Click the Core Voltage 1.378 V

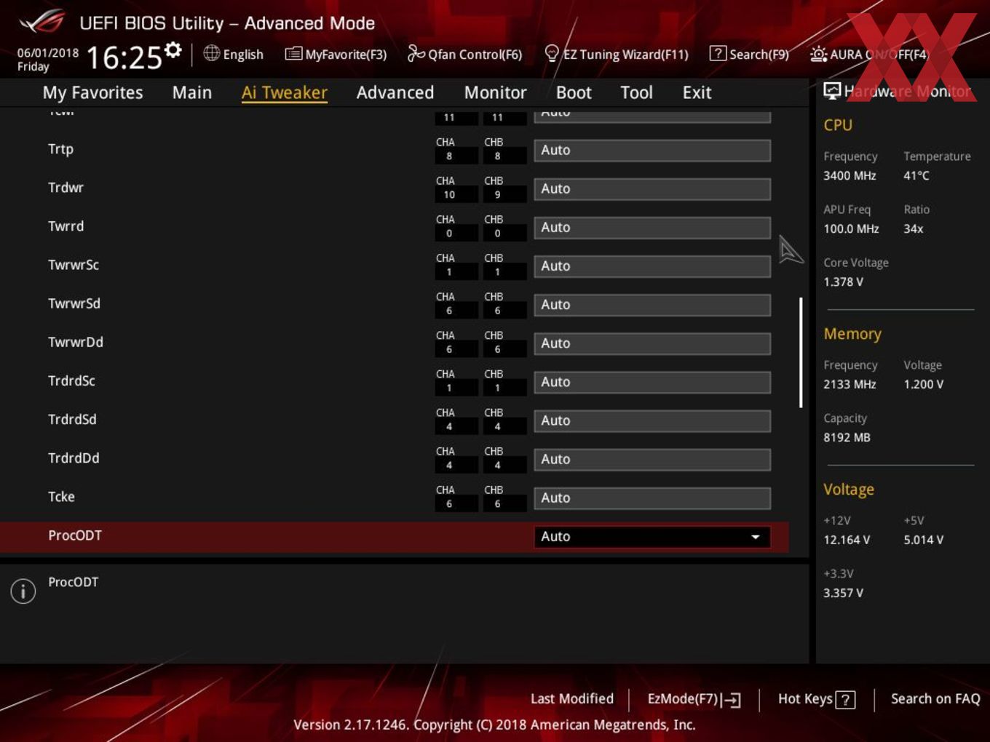(843, 282)
